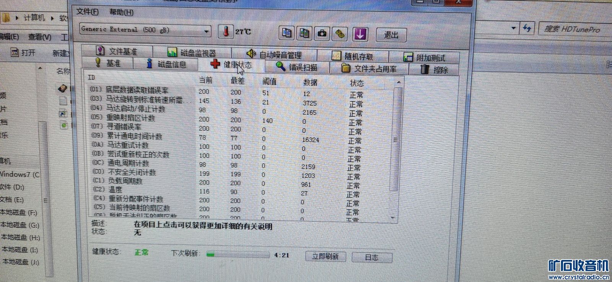The height and width of the screenshot is (282, 612).
Task: Click the 阈值 column header
Action: [270, 81]
